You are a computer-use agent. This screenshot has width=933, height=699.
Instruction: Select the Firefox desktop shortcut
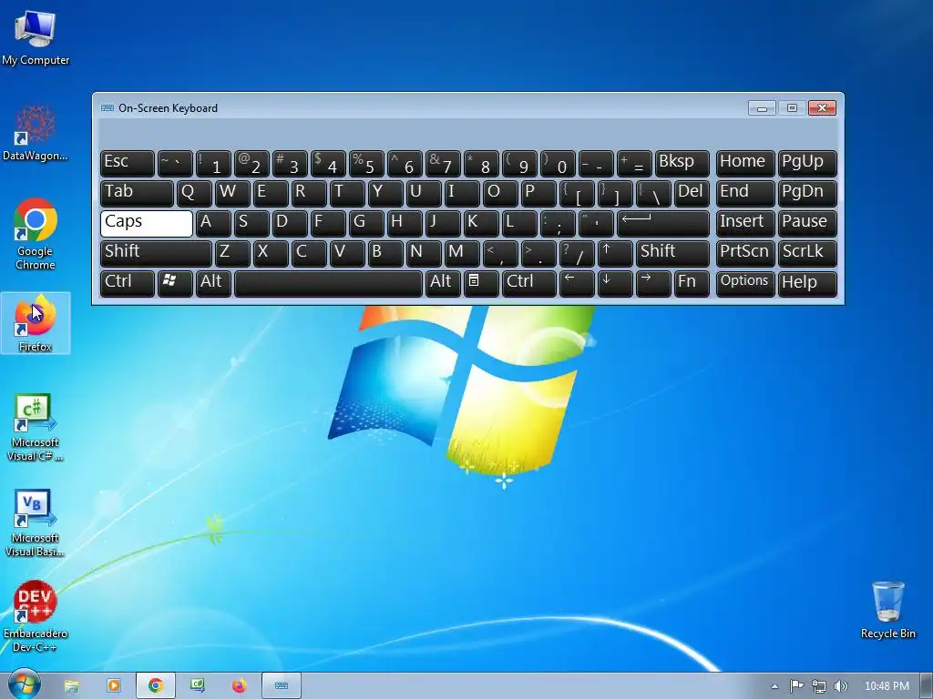36,323
